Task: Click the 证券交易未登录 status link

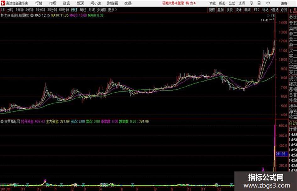Action: pos(173,3)
